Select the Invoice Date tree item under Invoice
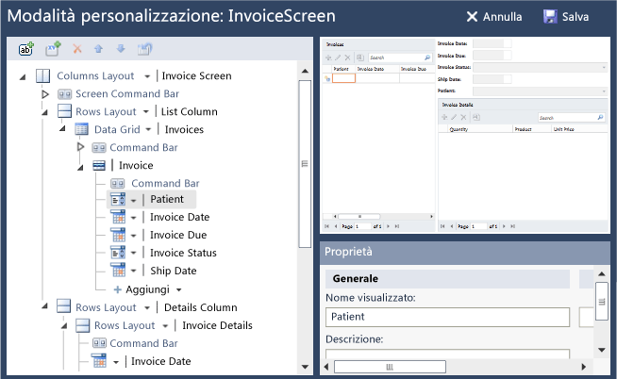The image size is (617, 379). tap(180, 217)
